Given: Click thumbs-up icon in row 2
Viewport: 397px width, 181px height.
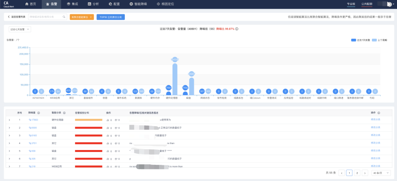Looking at the screenshot, I should (x=108, y=128).
